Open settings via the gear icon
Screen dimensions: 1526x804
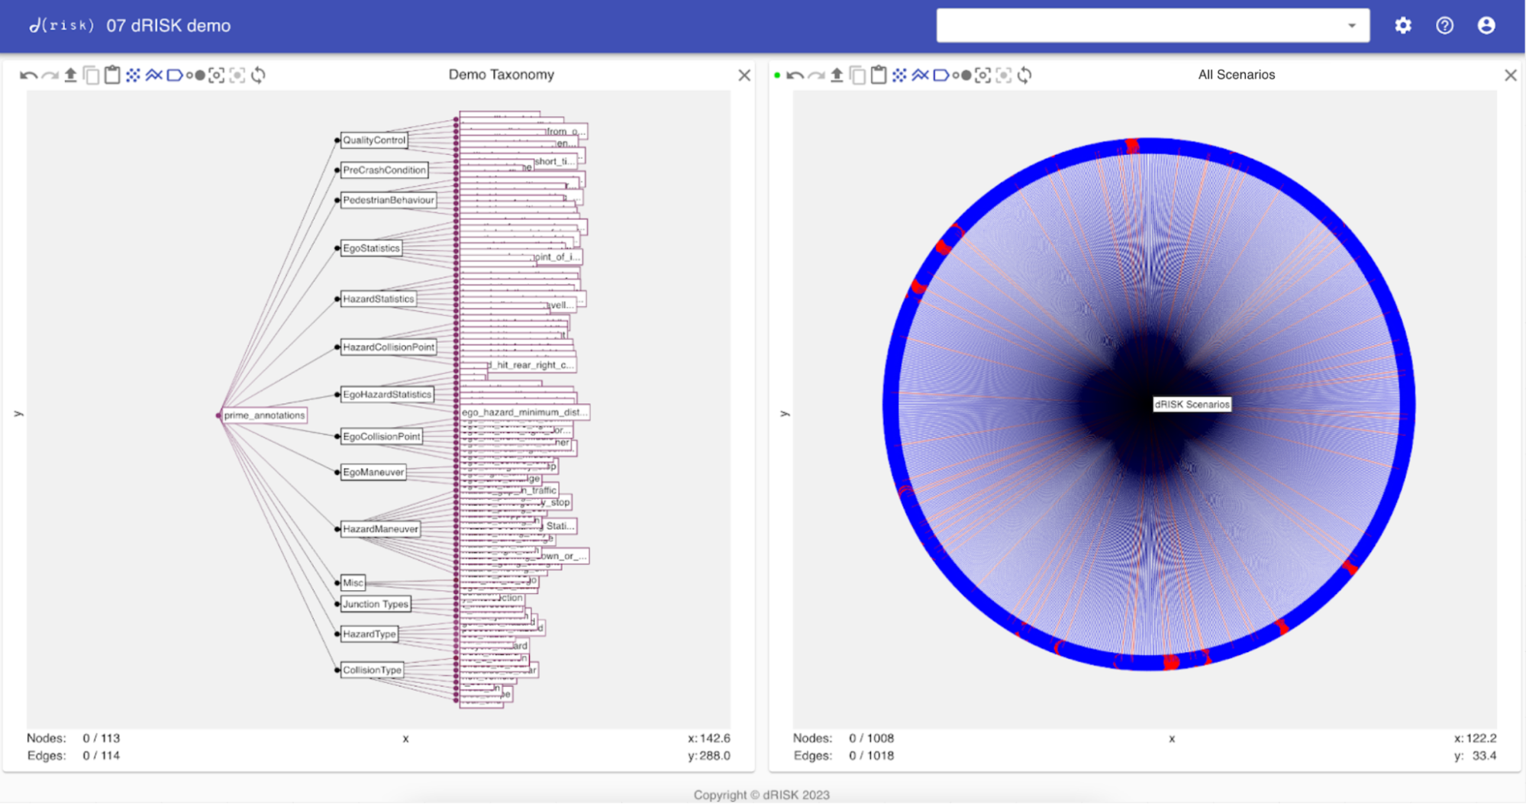[1402, 25]
